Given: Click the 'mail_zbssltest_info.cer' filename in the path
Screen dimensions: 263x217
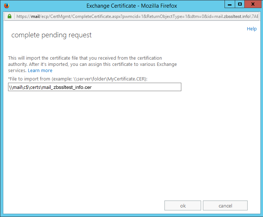Looking at the screenshot, I should pyautogui.click(x=72, y=87).
